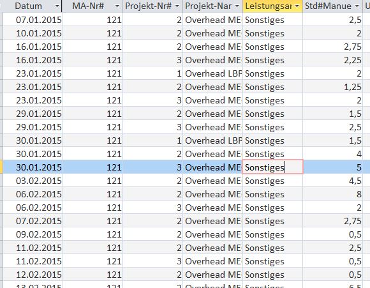Select the date cell 09.02.2015
The height and width of the screenshot is (288, 370).
33,234
